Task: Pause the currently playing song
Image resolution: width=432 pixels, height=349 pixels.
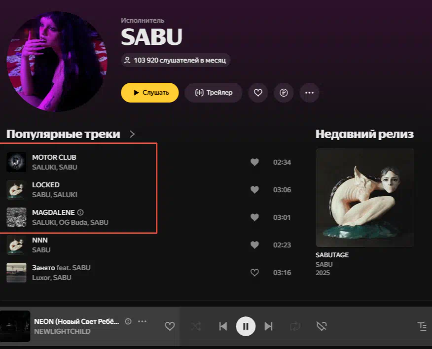Action: coord(246,326)
